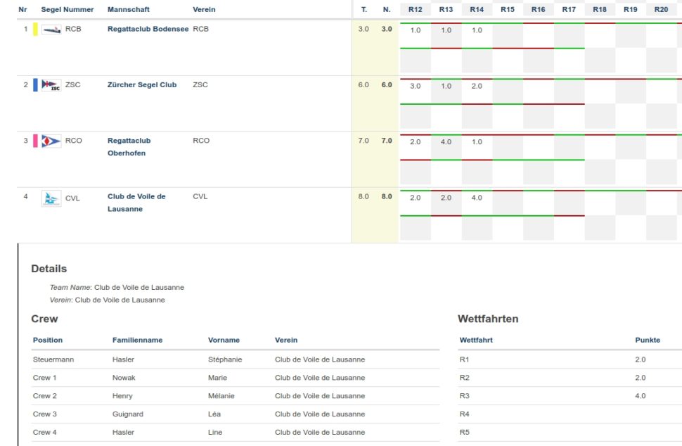This screenshot has width=682, height=446.
Task: Click the R20 race column header
Action: [x=661, y=10]
